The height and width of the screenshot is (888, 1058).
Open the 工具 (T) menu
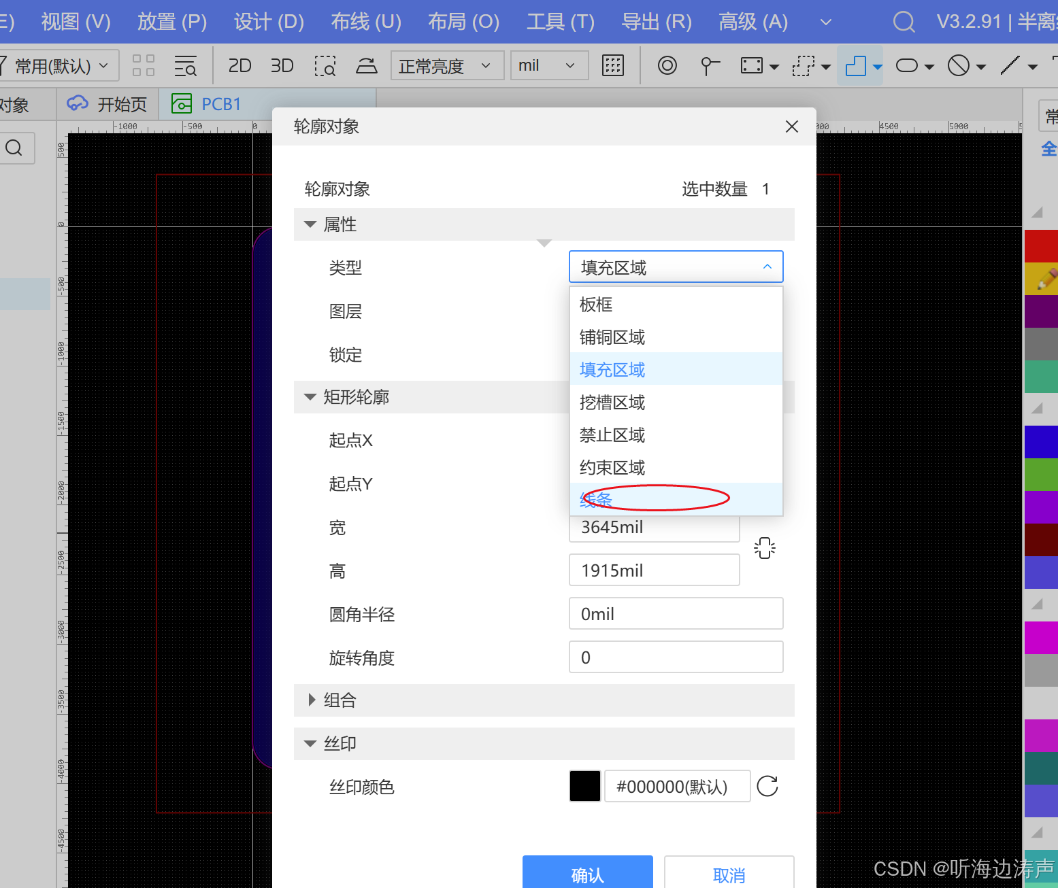pyautogui.click(x=561, y=22)
